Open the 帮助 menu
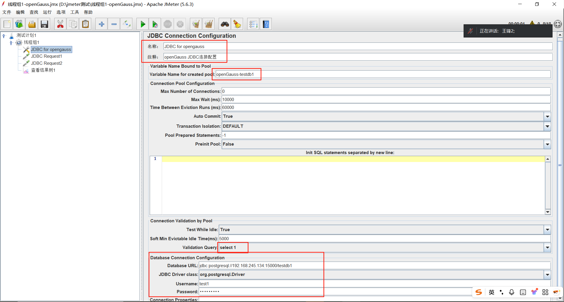This screenshot has height=302, width=564. [x=88, y=12]
